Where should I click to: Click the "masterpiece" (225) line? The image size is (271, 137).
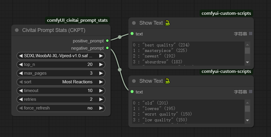tap(160, 51)
